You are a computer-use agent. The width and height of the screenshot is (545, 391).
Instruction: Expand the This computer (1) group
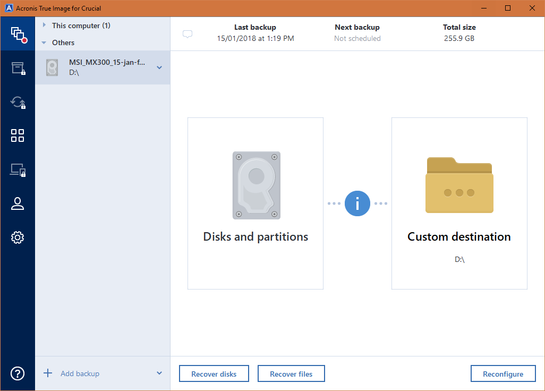coord(44,25)
